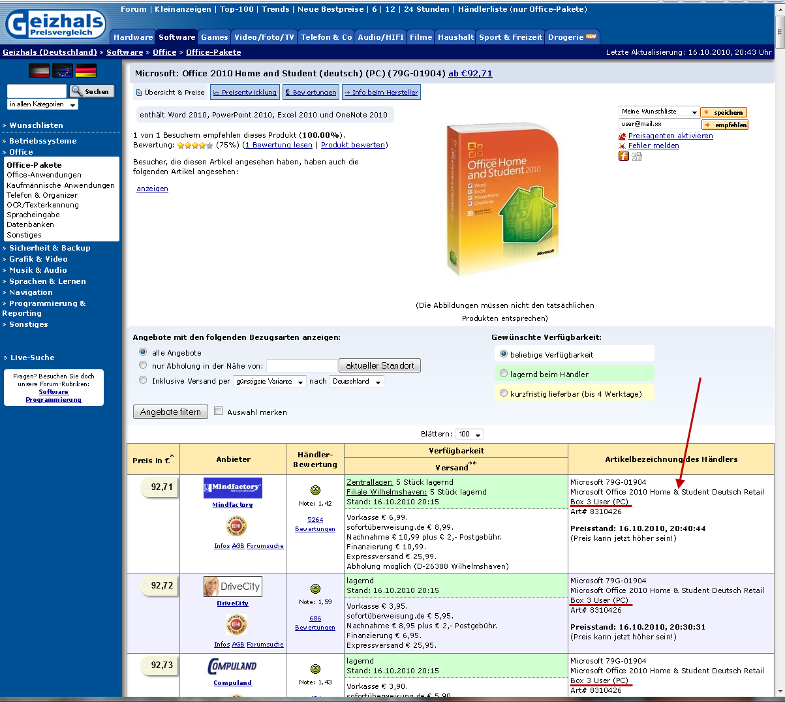Open the 'in allen Kategorien' dropdown
785x702 pixels.
(x=42, y=104)
